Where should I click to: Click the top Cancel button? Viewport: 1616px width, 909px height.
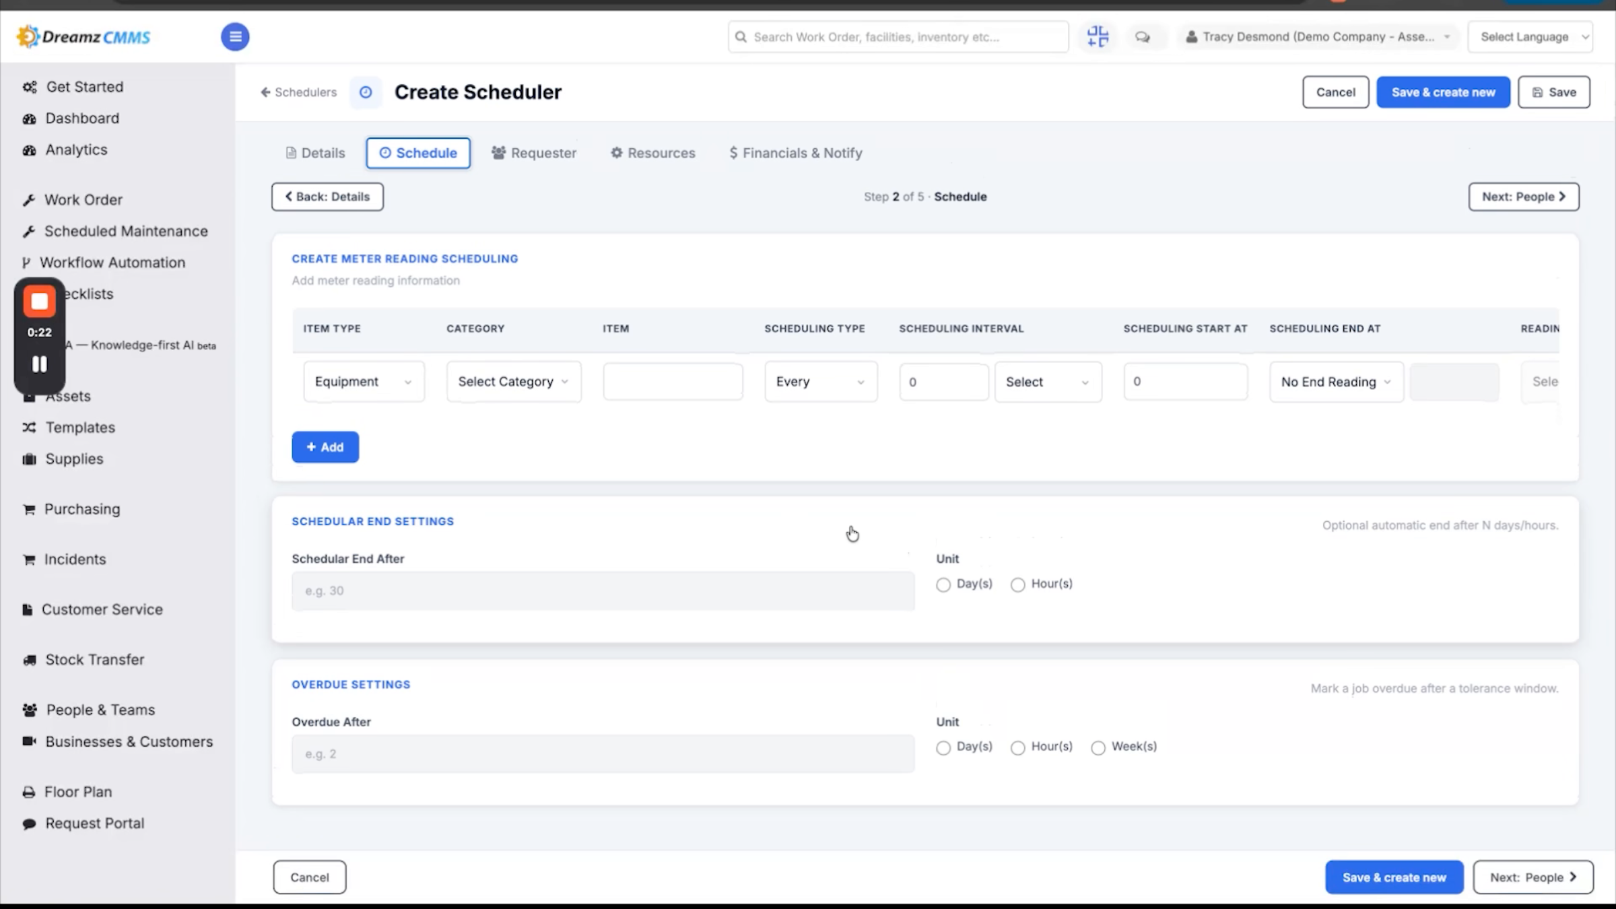coord(1336,92)
